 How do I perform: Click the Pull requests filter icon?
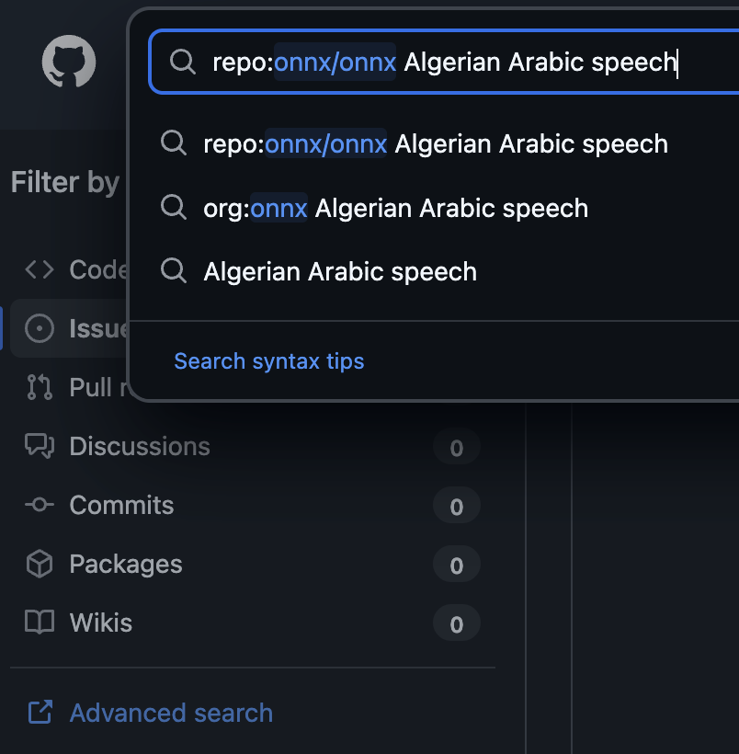40,387
